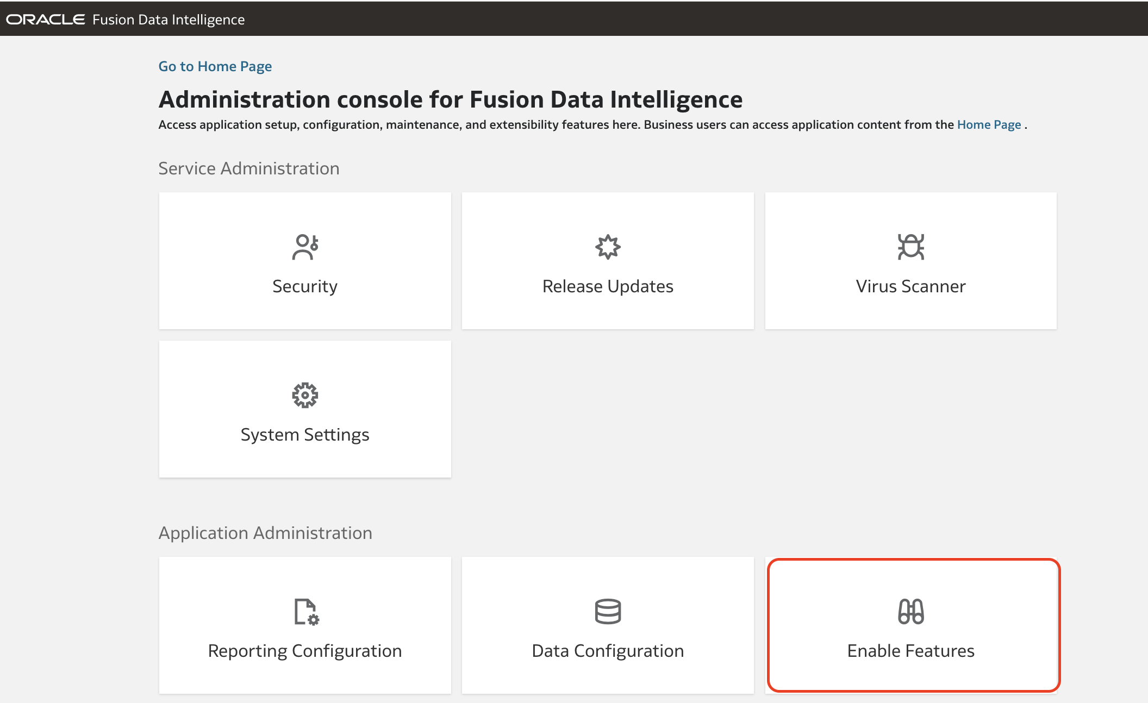Follow the Home Page link in description
This screenshot has width=1148, height=703.
[x=989, y=125]
